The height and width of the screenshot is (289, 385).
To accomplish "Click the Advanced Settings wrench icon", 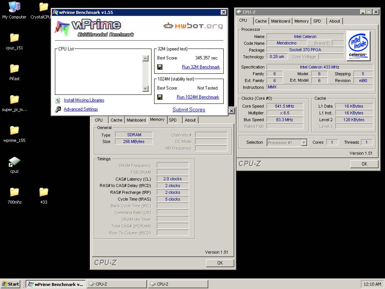I will point(58,110).
